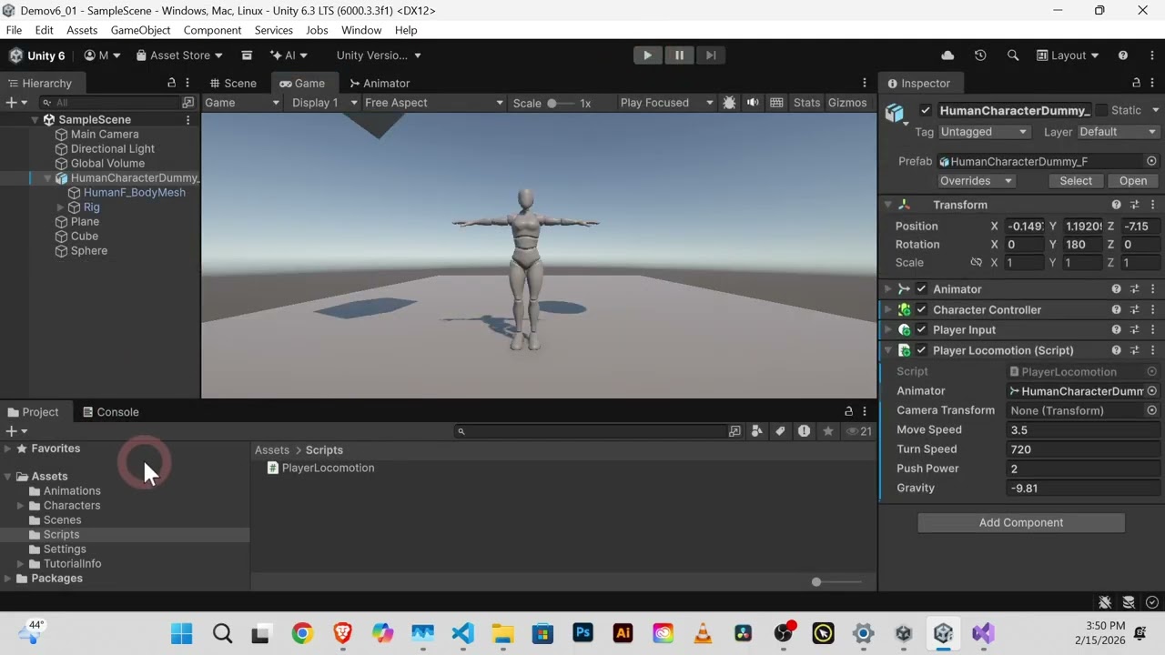Screen dimensions: 1165x655
Task: Start Play mode with the Play button
Action: pyautogui.click(x=647, y=55)
